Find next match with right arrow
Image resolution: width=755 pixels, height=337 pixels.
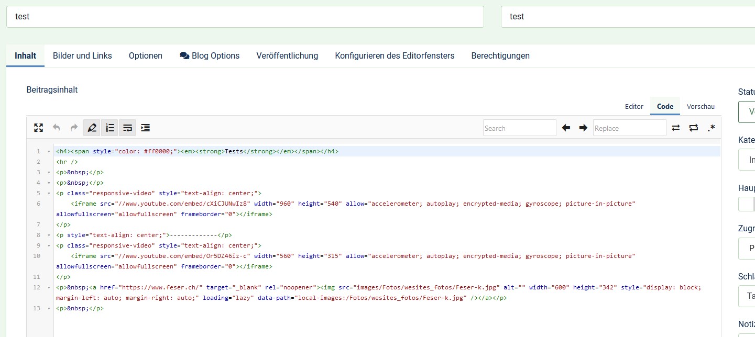(583, 128)
